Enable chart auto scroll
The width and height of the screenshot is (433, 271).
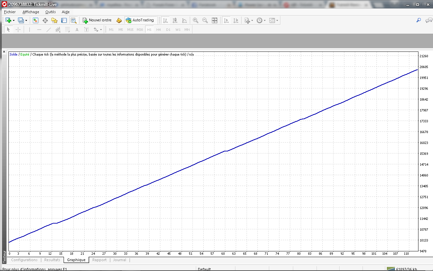pyautogui.click(x=226, y=20)
